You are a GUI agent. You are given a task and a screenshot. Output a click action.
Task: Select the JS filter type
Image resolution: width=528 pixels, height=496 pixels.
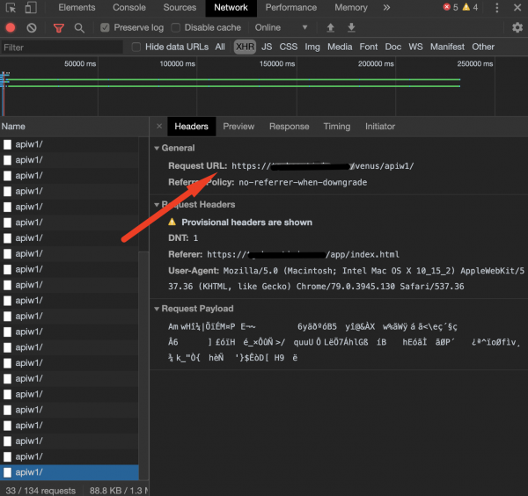click(x=266, y=47)
